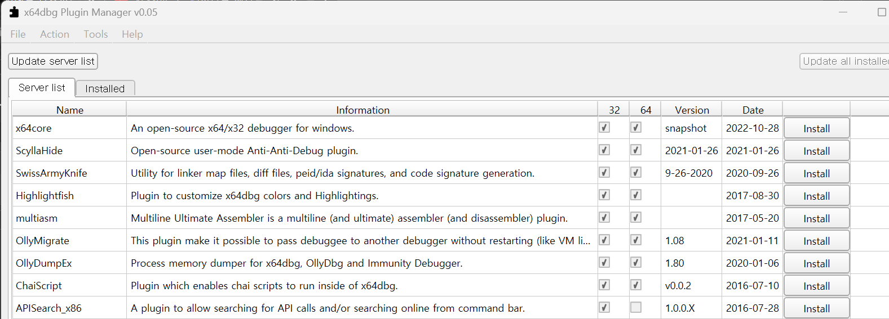Toggle 64-bit checkbox for Highlightfish
The image size is (889, 319).
(x=636, y=195)
